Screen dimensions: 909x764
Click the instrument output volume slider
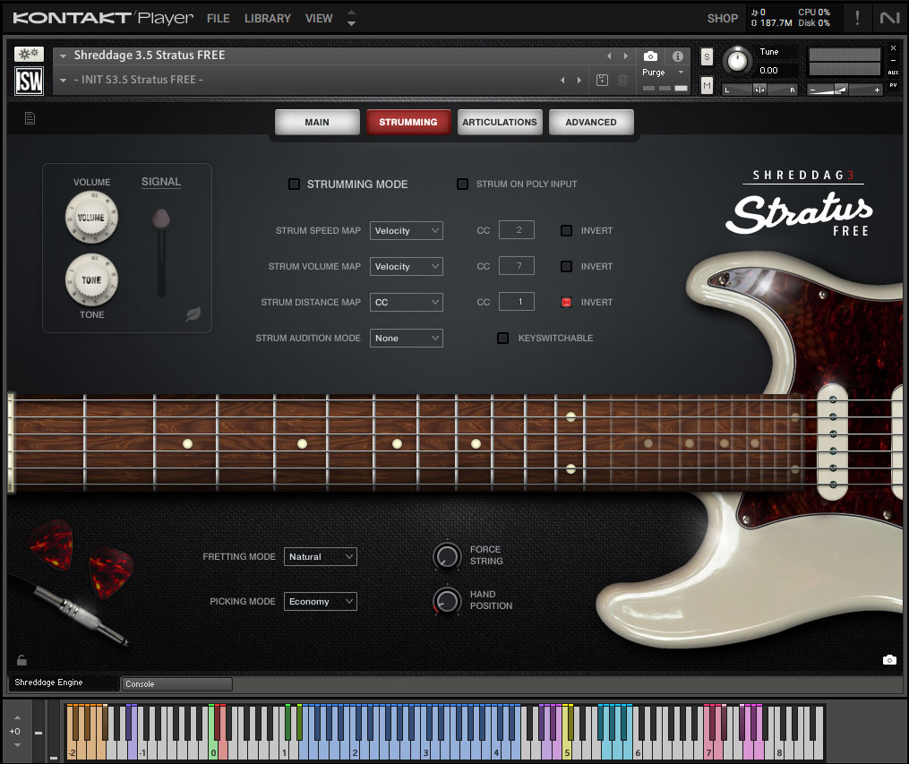pos(845,90)
